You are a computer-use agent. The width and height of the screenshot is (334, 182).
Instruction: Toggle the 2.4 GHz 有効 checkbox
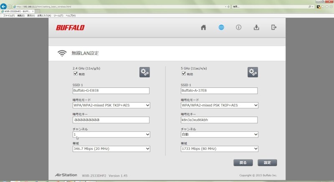(x=76, y=73)
